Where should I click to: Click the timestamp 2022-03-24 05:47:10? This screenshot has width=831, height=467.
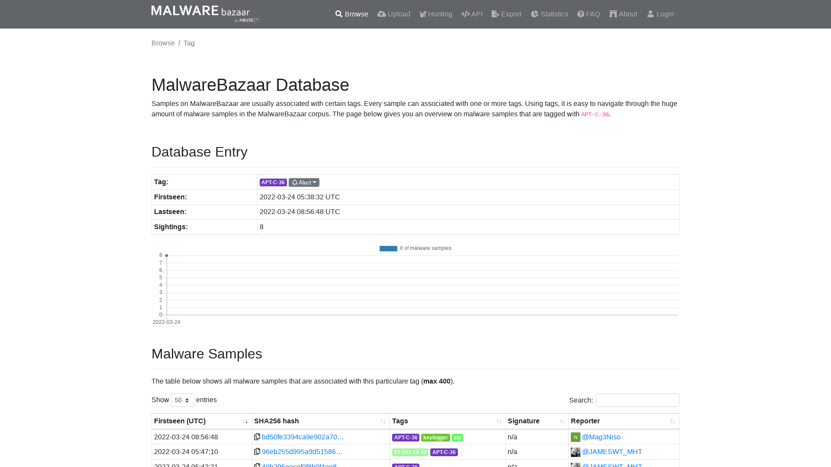(186, 452)
